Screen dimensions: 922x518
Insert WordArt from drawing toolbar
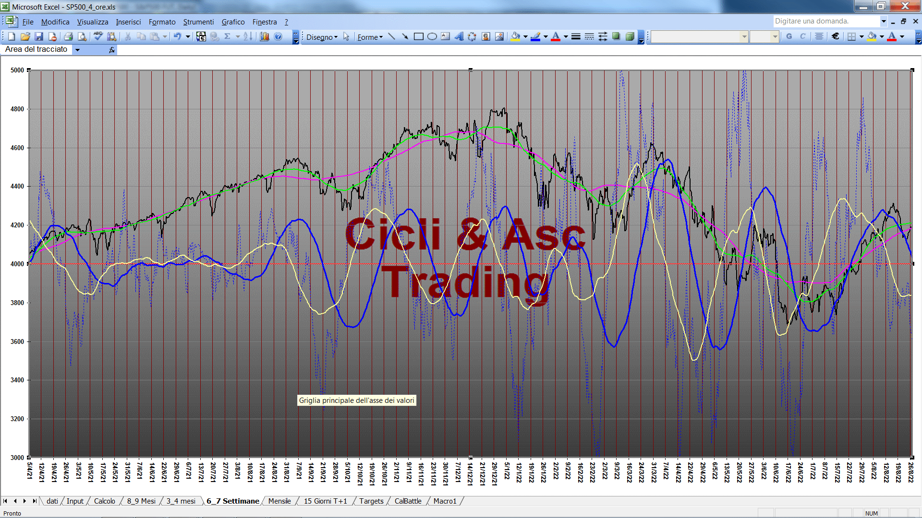(x=459, y=36)
